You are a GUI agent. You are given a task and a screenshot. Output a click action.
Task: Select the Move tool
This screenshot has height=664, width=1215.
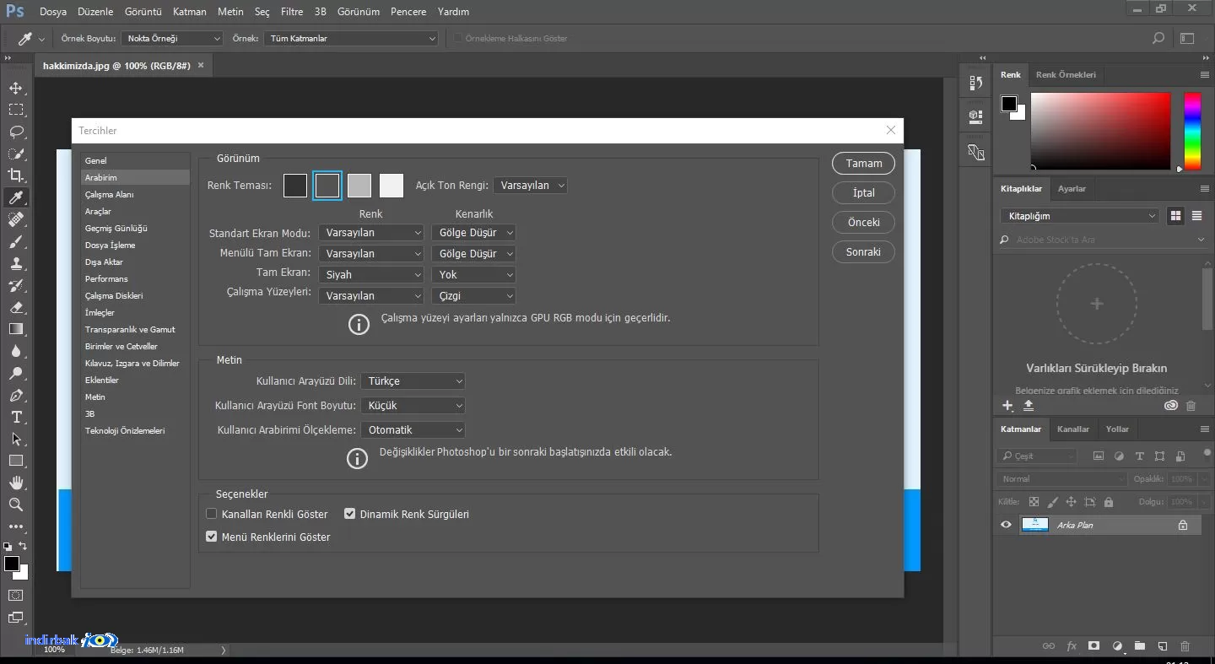[16, 88]
